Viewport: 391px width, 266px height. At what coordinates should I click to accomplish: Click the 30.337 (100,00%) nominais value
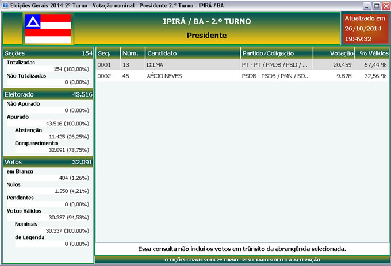pyautogui.click(x=67, y=231)
